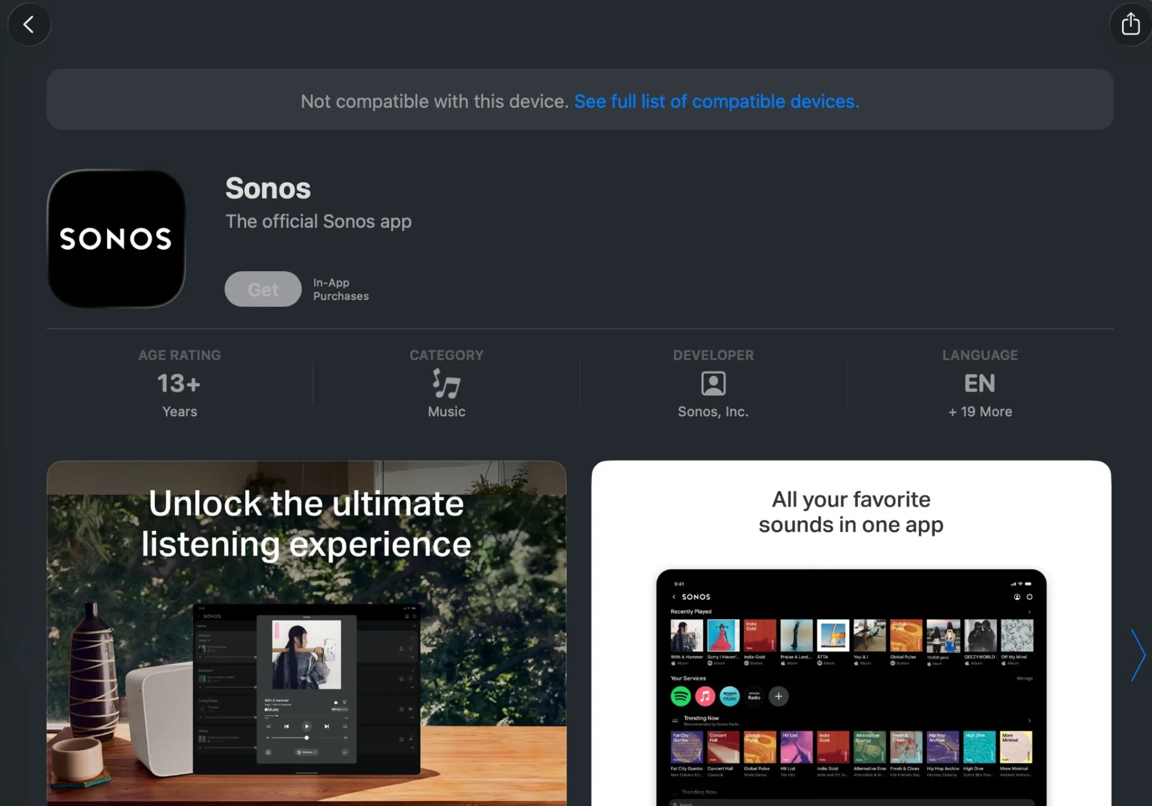Screen dimensions: 1152x806
Task: Click the next track button in the preview
Action: tap(327, 727)
